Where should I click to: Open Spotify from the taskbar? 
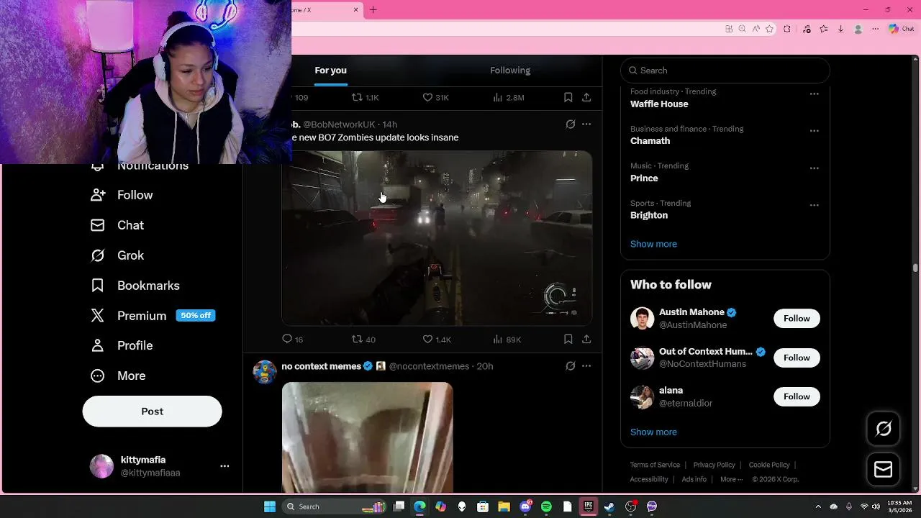546,506
